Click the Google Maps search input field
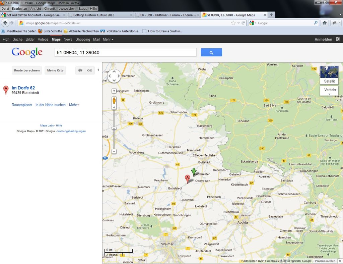 coord(125,53)
